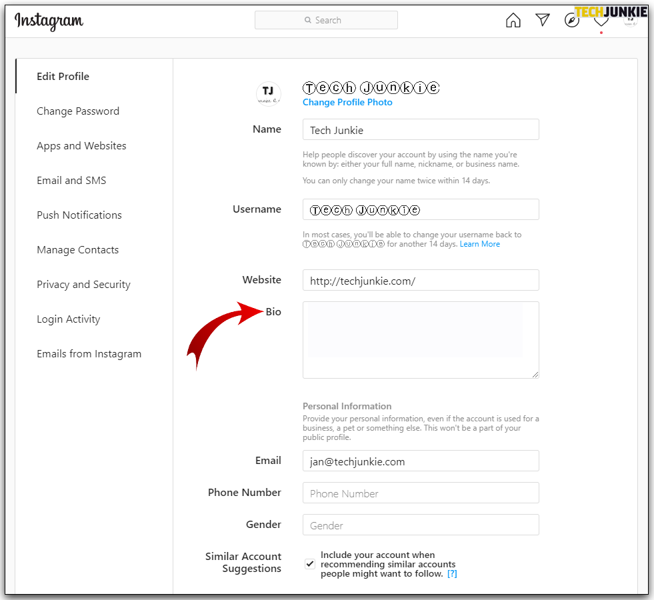Viewport: 654px width, 600px height.
Task: Click inside the Bio text box
Action: pyautogui.click(x=421, y=340)
